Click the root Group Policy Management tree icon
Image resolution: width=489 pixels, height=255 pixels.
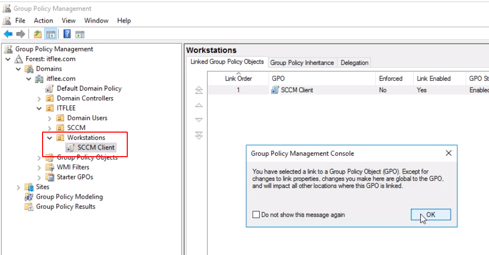(8, 49)
